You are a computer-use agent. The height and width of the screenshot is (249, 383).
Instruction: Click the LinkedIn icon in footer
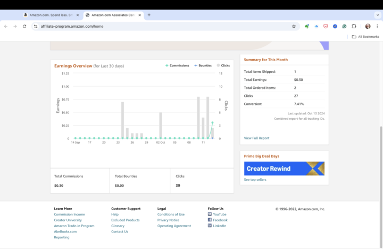tap(210, 226)
